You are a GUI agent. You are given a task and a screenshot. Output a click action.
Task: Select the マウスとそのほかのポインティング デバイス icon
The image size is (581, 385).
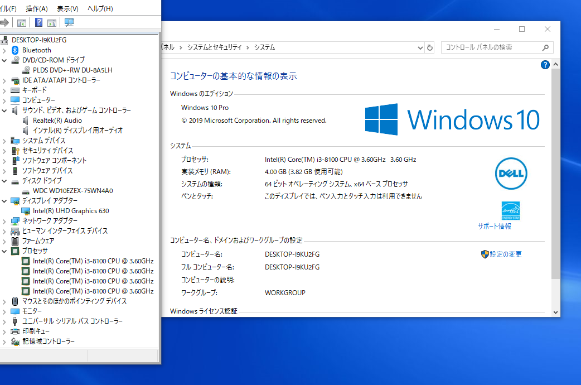(15, 301)
